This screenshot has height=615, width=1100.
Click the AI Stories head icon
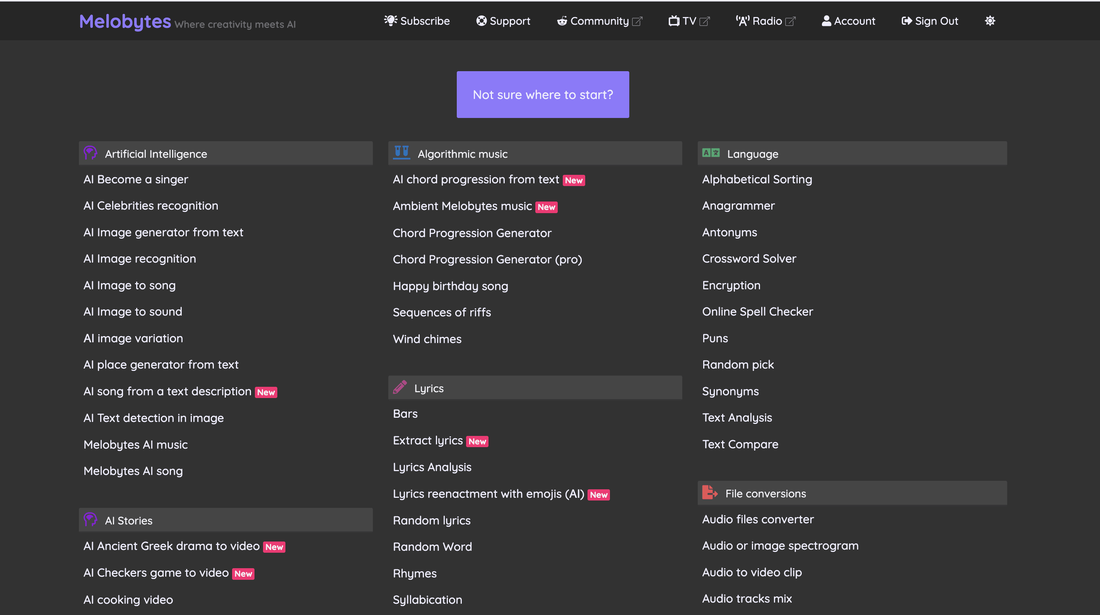(x=90, y=519)
